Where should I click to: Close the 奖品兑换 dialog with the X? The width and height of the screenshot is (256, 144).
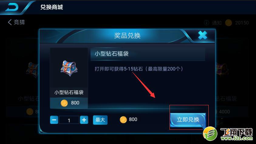click(x=203, y=35)
